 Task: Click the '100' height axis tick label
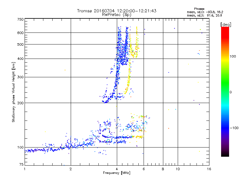tap(20, 147)
